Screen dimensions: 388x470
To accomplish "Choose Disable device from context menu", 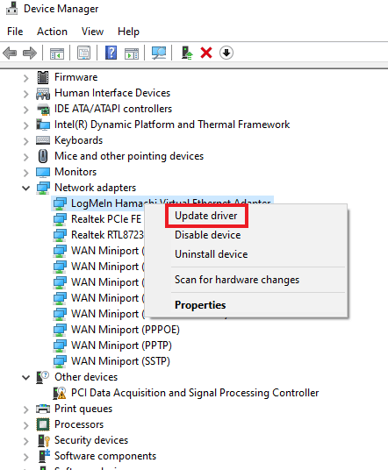I will pos(208,235).
